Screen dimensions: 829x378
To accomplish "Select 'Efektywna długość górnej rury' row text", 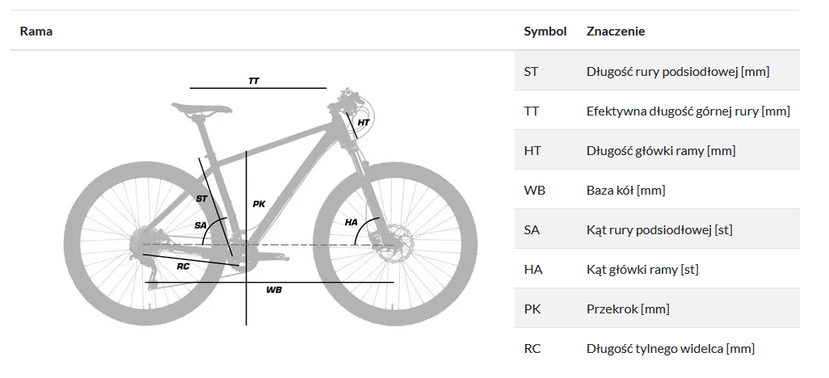I will tap(688, 111).
